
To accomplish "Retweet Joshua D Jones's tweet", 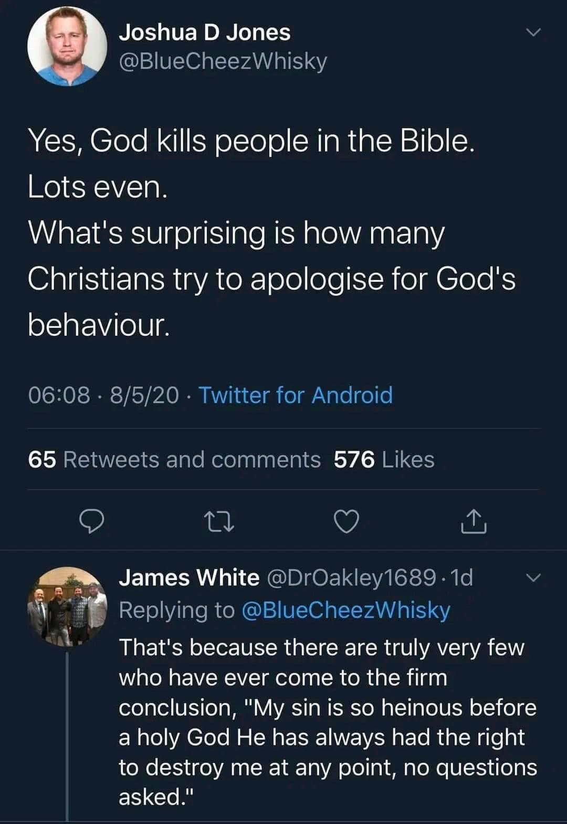I will point(218,521).
